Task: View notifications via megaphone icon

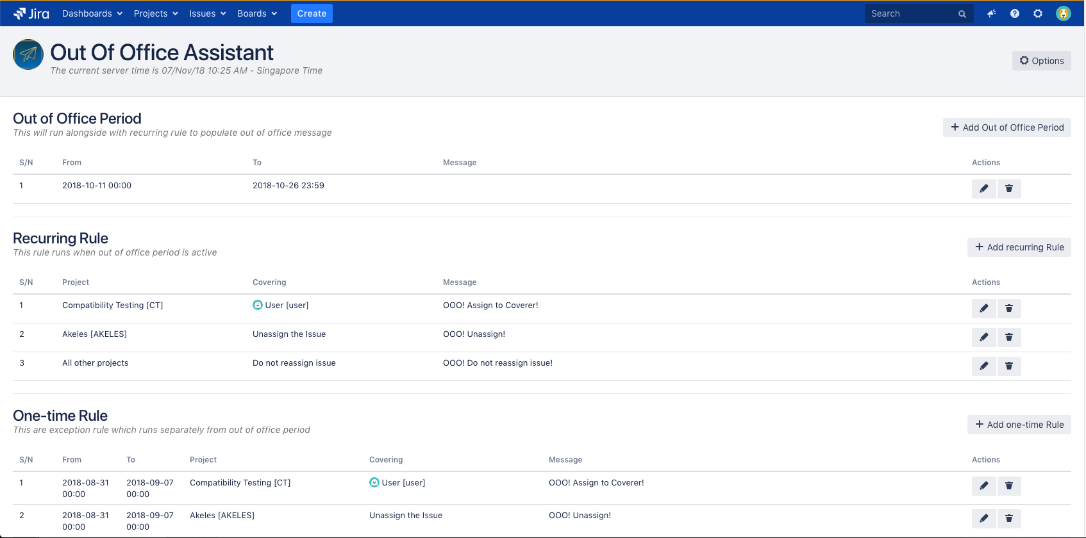Action: pyautogui.click(x=991, y=13)
